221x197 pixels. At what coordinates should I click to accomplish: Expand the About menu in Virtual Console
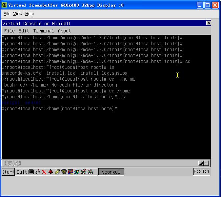point(64,31)
